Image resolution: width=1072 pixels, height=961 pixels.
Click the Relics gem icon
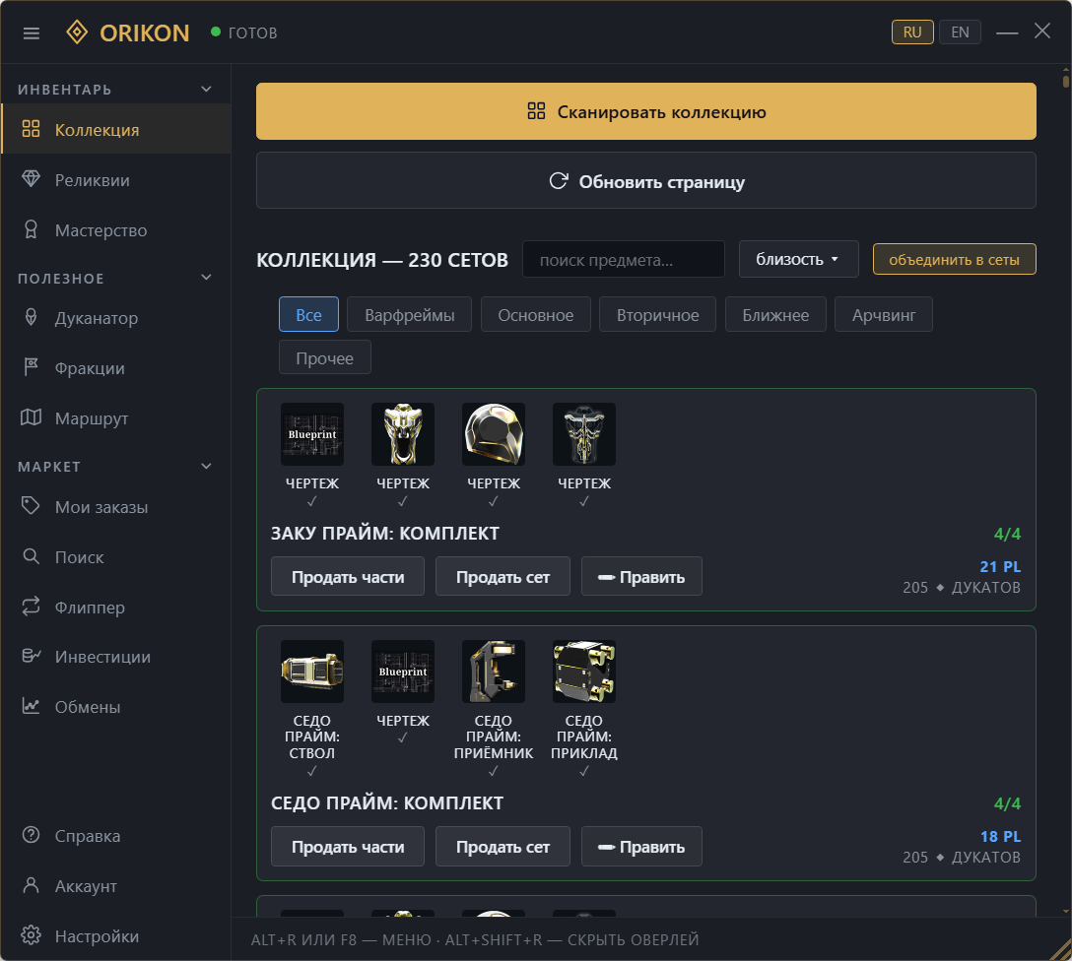(x=31, y=179)
